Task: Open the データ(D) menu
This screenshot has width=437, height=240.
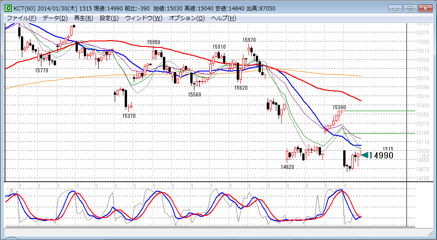Action: [x=55, y=18]
